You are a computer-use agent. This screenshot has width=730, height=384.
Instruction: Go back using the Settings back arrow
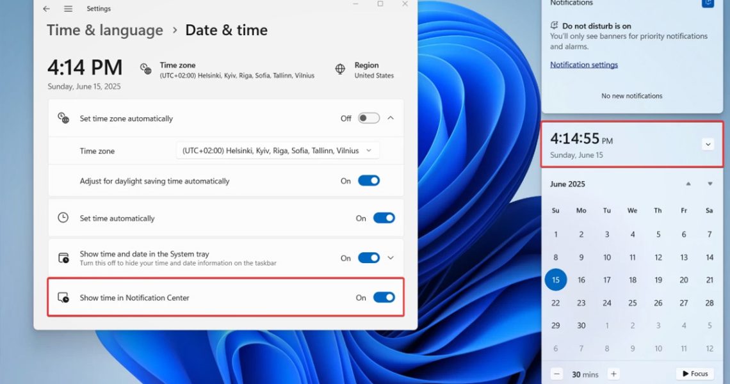(x=46, y=9)
